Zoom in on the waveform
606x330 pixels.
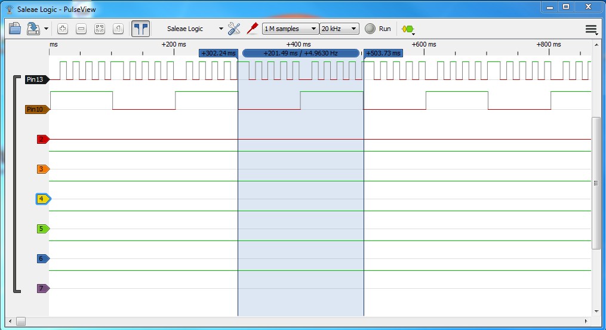point(63,29)
